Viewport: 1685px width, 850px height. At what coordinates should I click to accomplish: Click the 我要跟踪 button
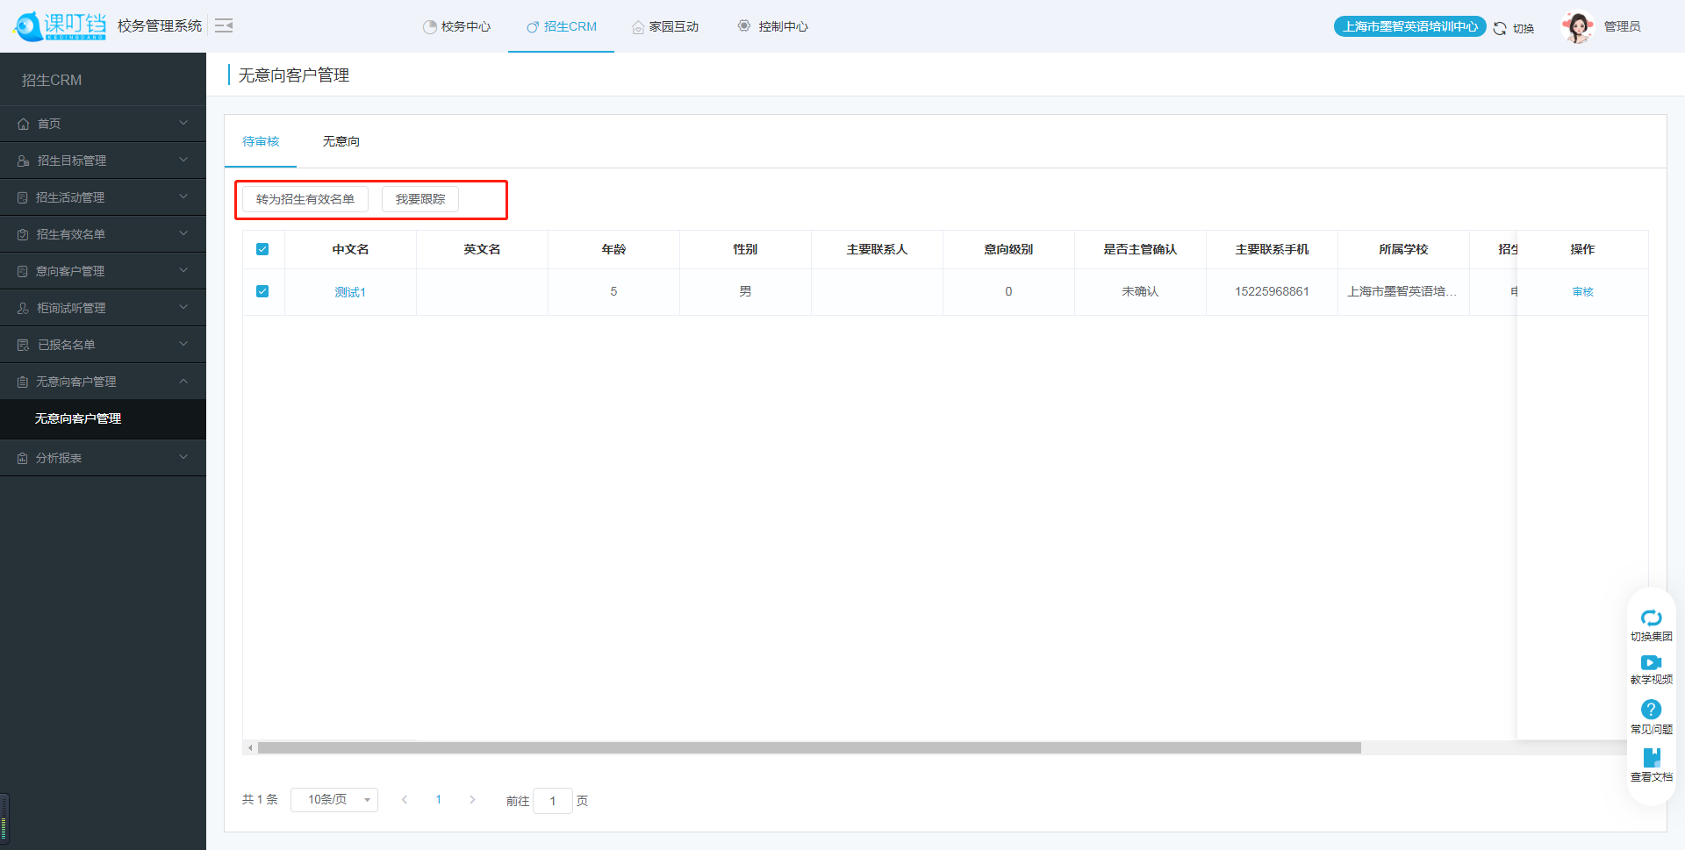[x=420, y=199]
